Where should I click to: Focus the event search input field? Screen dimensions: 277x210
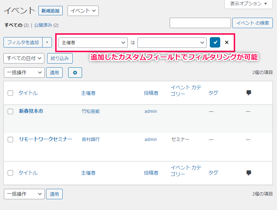[200, 23]
